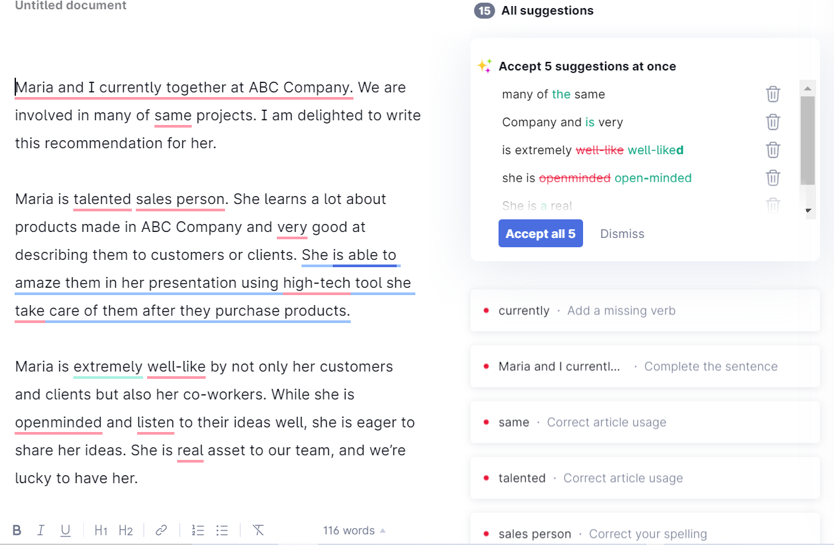Dismiss the bulk suggestions panel

click(x=622, y=233)
